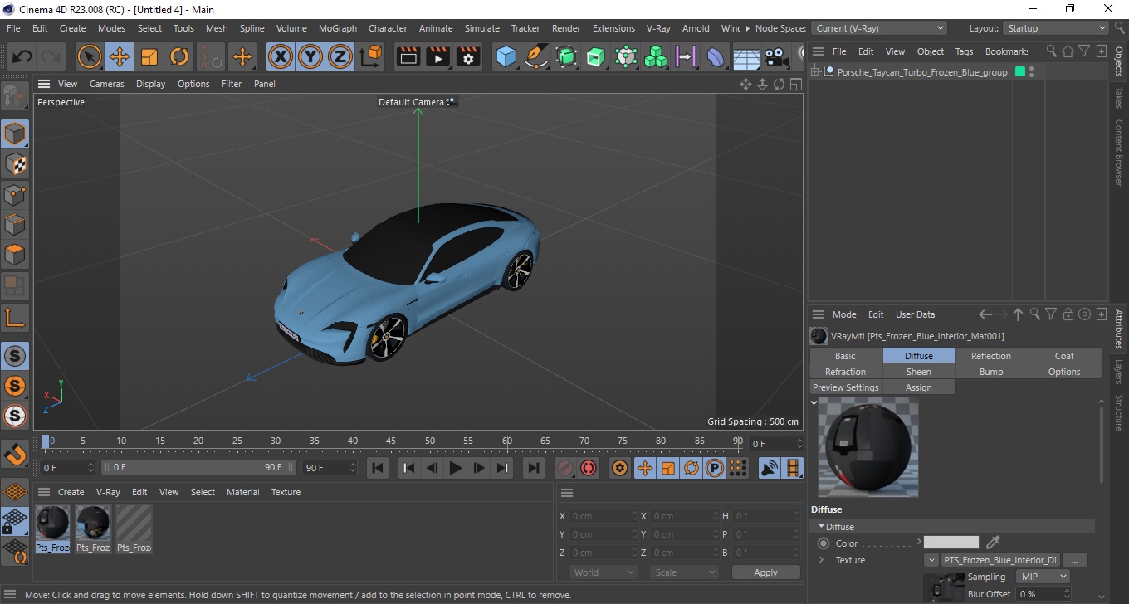Open the V-Ray menu in main menu bar
This screenshot has height=604, width=1129.
657,28
